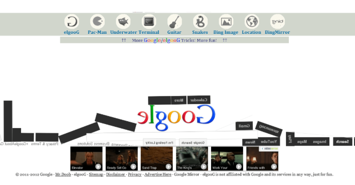
Task: Click inside the fallen search input box
Action: pyautogui.click(x=172, y=135)
